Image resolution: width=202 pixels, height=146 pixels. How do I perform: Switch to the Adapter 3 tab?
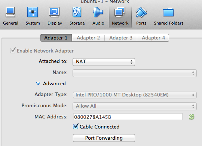tap(121, 38)
